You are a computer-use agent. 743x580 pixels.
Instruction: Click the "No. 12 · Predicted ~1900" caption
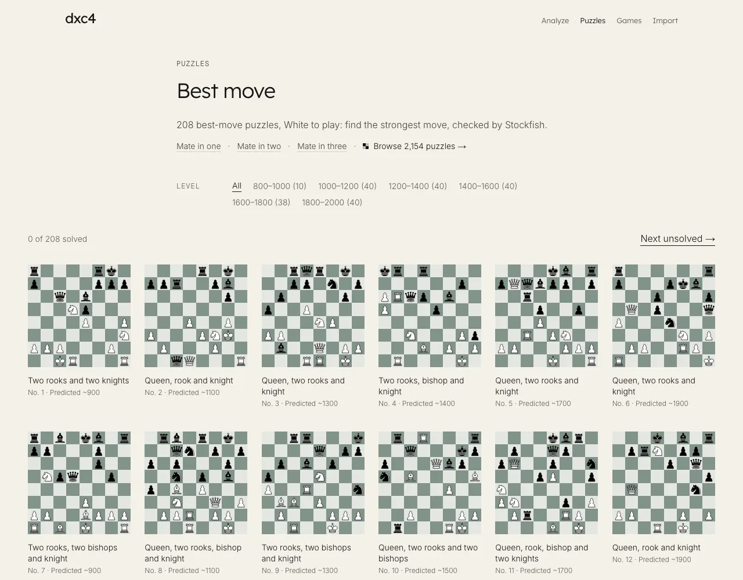pyautogui.click(x=652, y=560)
